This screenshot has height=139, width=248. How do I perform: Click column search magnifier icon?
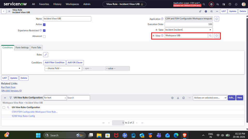tap(8, 107)
